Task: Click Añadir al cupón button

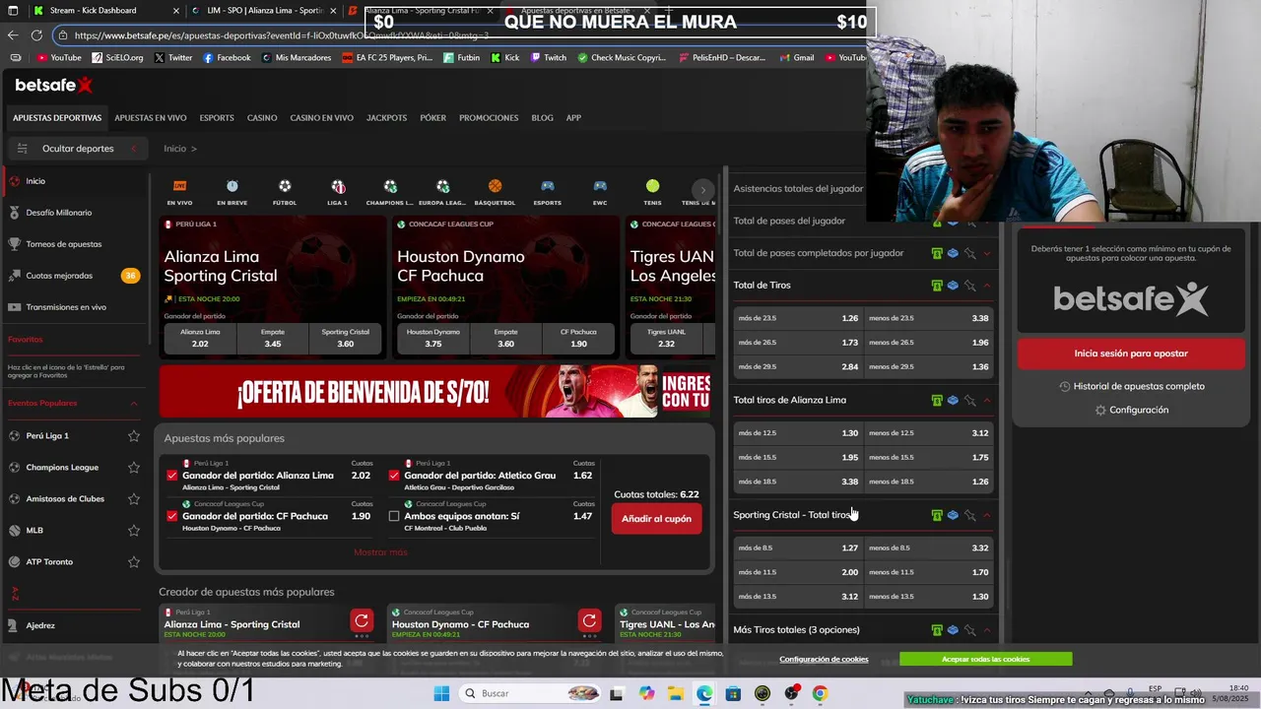Action: pos(656,519)
